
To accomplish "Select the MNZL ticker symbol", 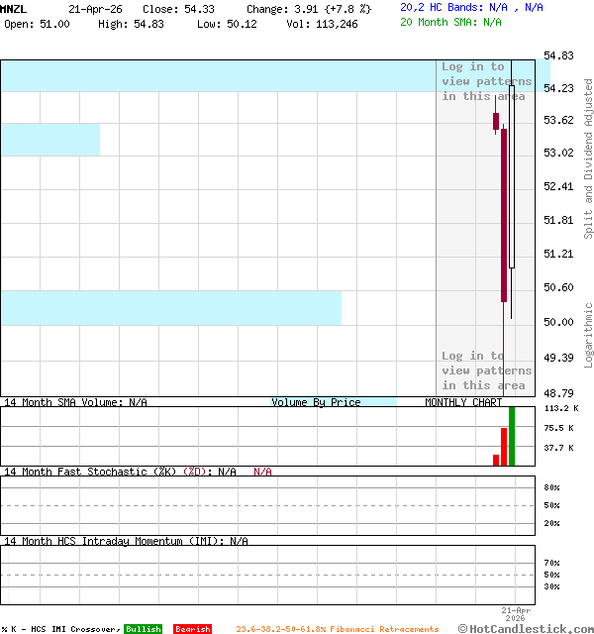I will click(14, 8).
